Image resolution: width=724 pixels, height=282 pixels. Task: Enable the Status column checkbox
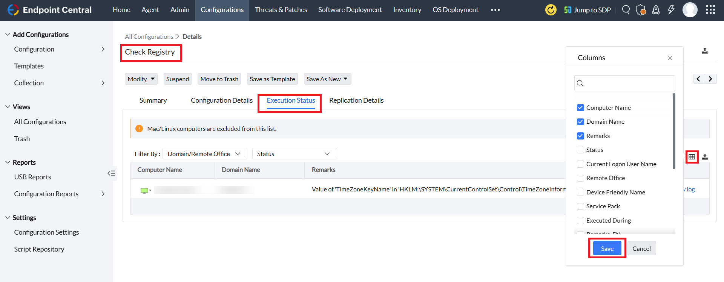coord(580,150)
